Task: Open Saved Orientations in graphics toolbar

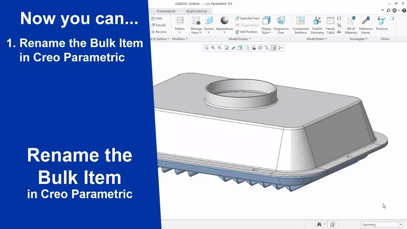Action: (247, 48)
